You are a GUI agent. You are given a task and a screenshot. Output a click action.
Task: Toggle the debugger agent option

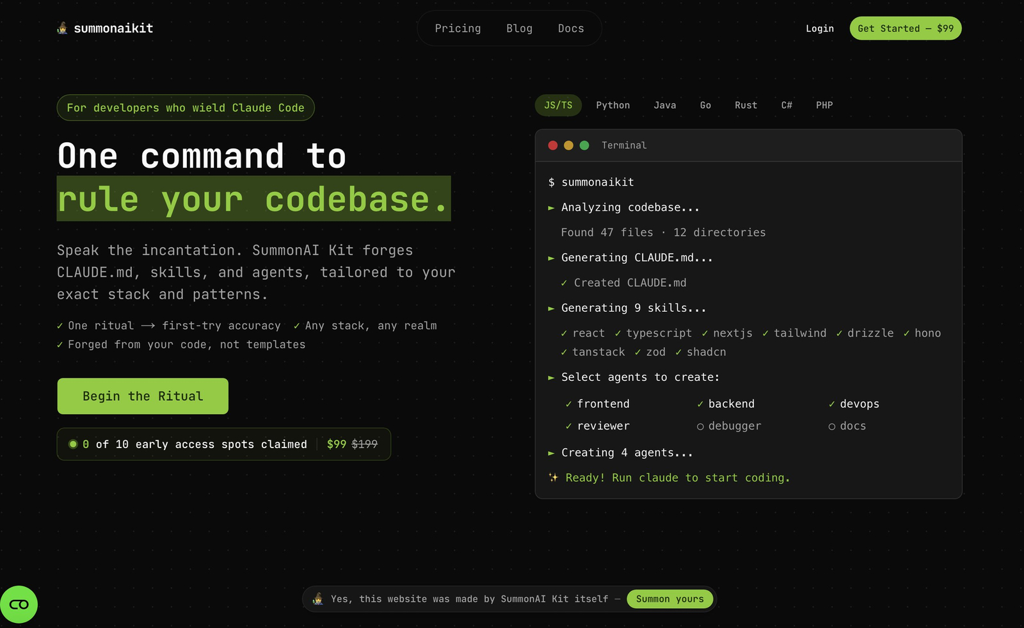(729, 426)
